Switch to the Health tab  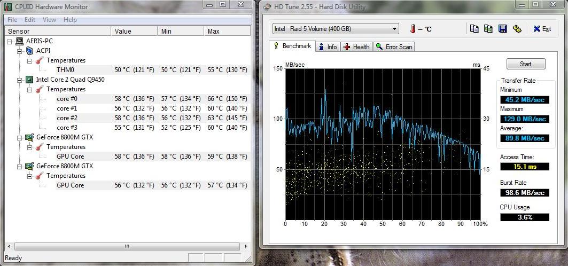(356, 46)
